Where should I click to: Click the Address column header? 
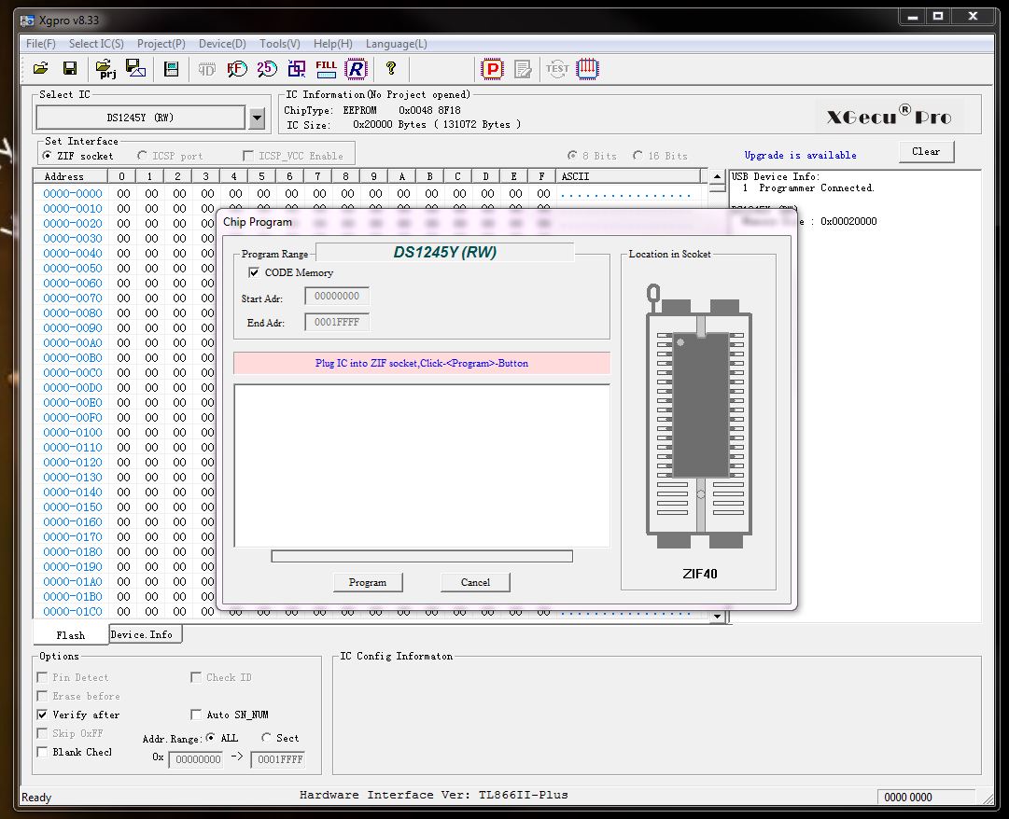71,176
